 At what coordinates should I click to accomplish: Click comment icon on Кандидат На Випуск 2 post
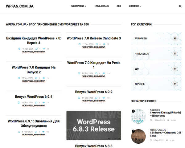(x=36, y=78)
